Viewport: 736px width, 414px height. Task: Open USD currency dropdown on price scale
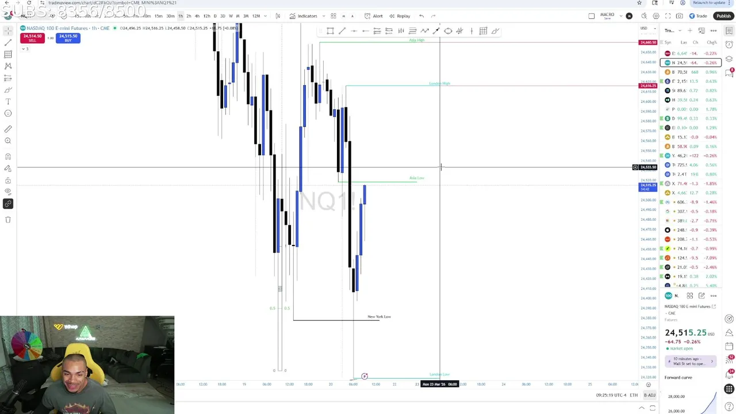pyautogui.click(x=648, y=28)
